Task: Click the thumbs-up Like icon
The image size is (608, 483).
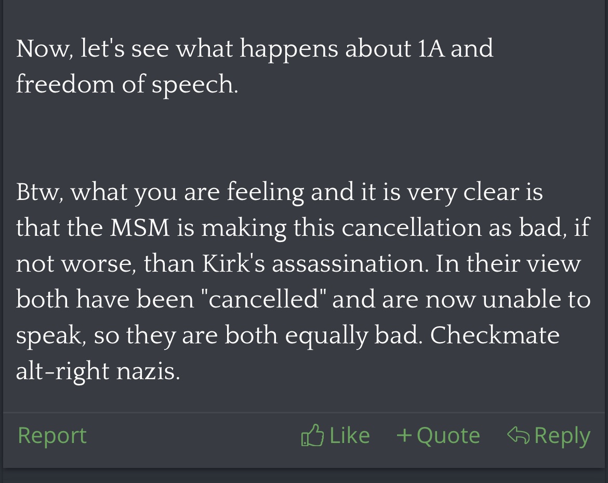Action: 312,436
